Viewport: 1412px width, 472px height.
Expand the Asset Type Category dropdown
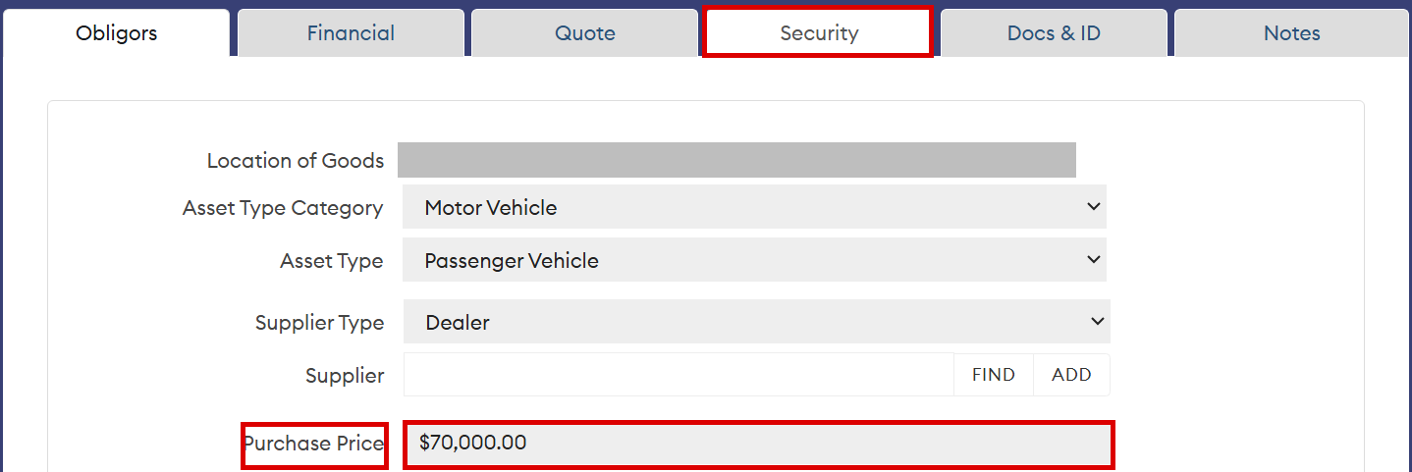click(x=754, y=207)
